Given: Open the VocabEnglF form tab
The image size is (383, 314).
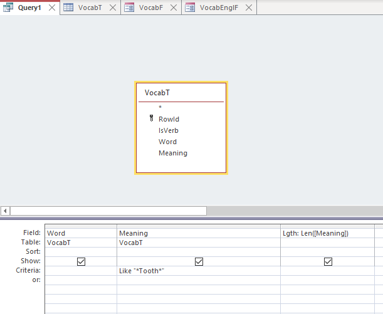Looking at the screenshot, I should (x=219, y=8).
